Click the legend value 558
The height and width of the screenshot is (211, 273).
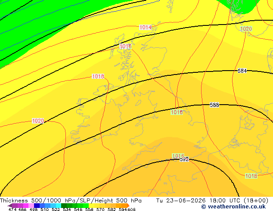[x=89, y=209]
